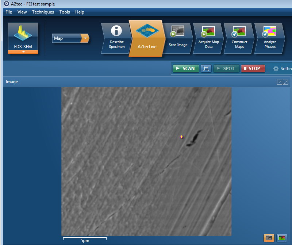Viewport: 292px width, 245px height.
Task: Open the Techniques menu
Action: coord(43,12)
